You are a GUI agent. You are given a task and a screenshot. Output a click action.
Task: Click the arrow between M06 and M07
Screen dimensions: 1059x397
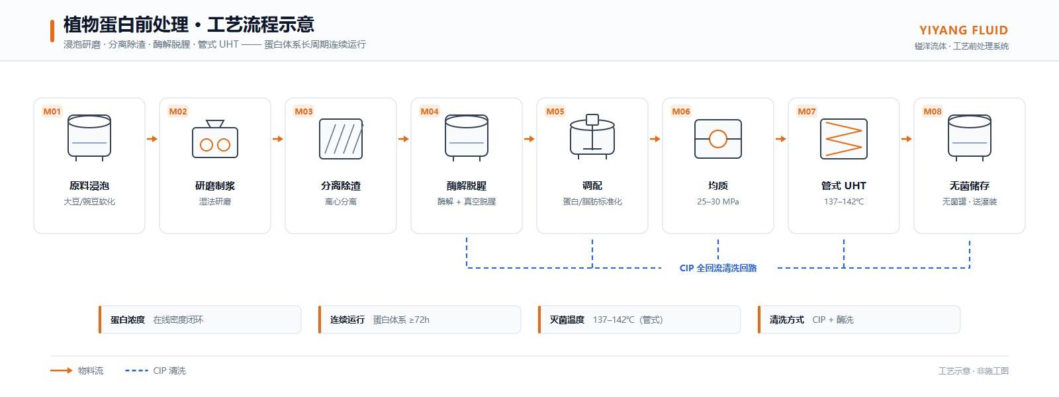pos(781,139)
